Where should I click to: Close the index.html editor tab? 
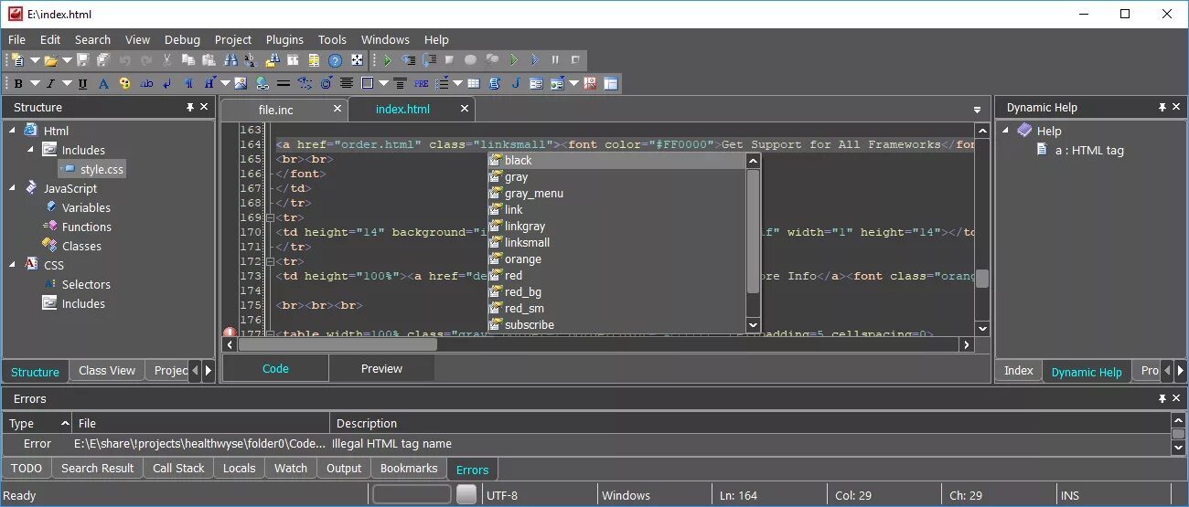[x=465, y=109]
